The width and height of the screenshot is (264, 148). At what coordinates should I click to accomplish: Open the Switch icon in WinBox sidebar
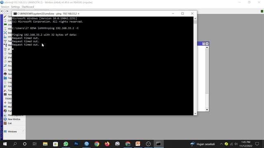5,41
